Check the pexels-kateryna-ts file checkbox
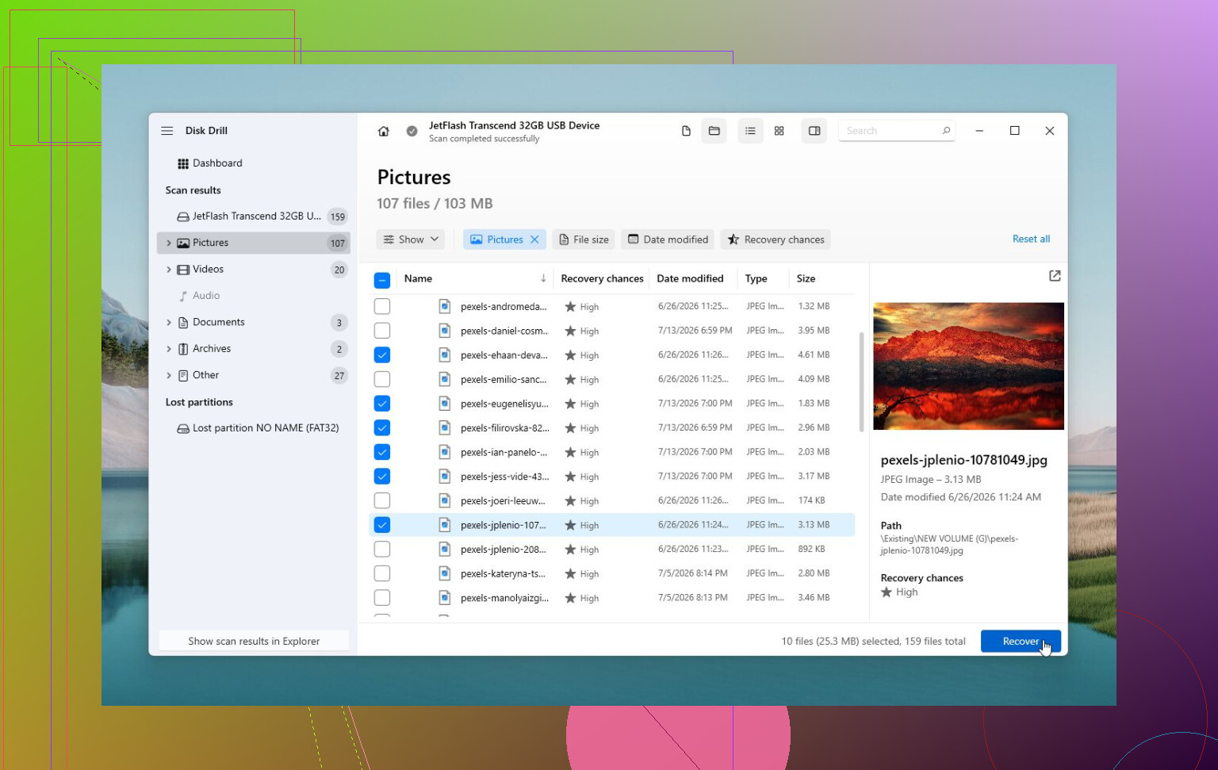The height and width of the screenshot is (770, 1218). click(382, 573)
